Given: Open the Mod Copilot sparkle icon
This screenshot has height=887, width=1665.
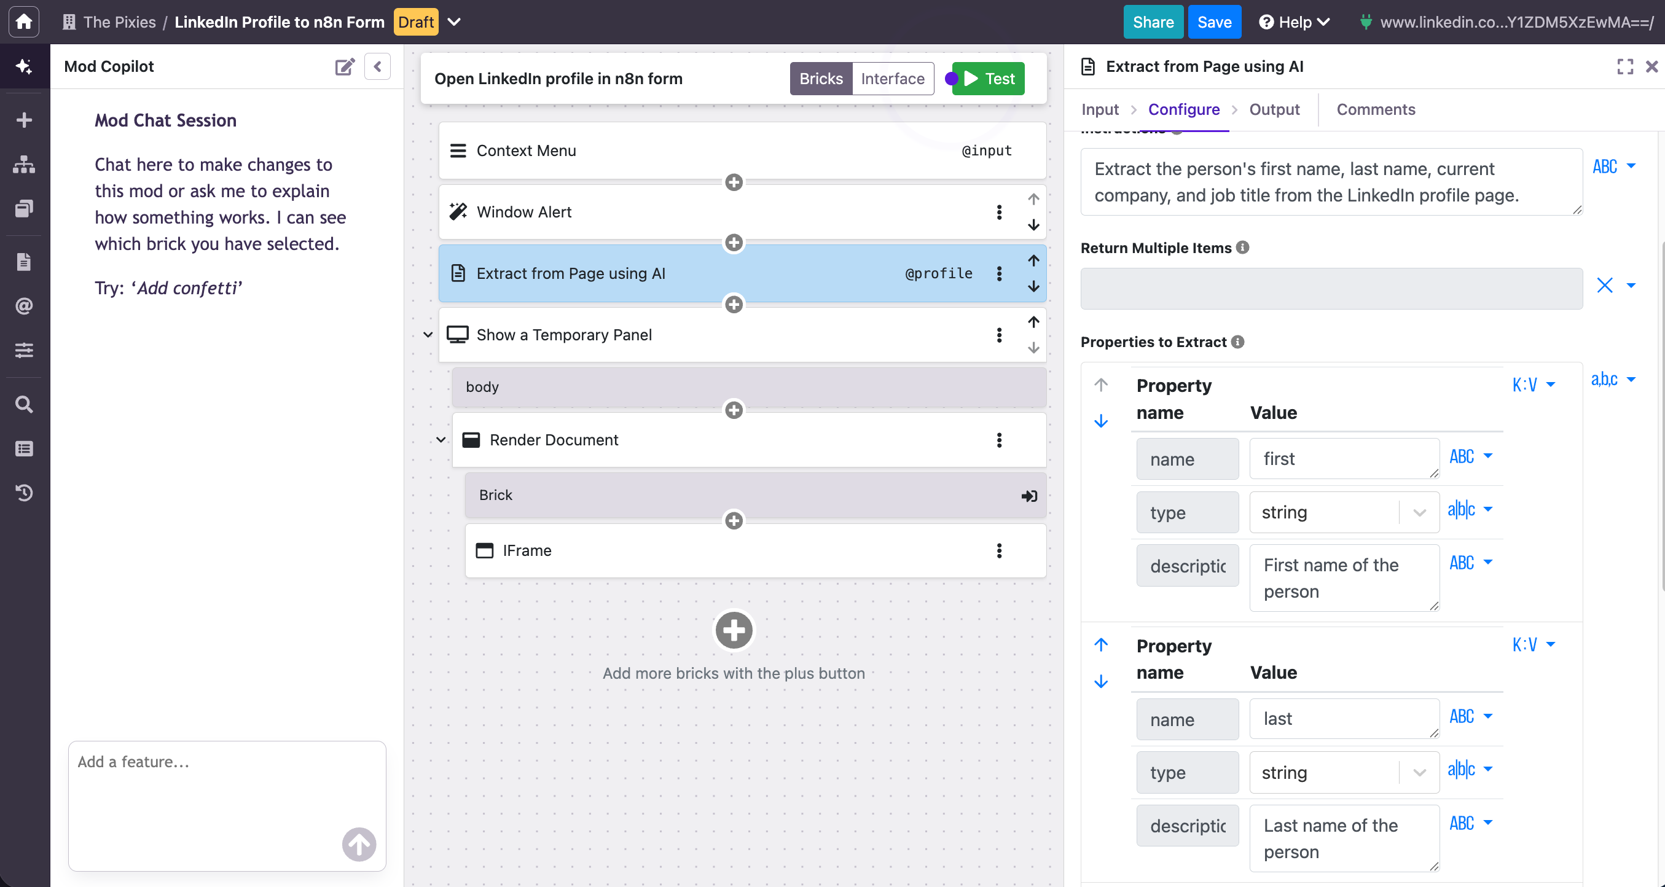Looking at the screenshot, I should pyautogui.click(x=24, y=66).
